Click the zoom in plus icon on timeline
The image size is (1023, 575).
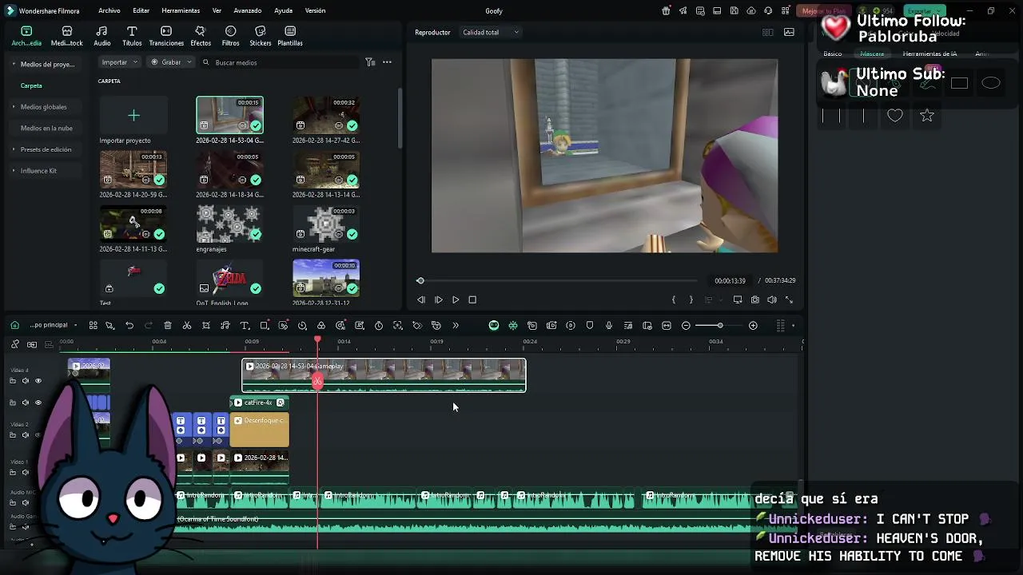tap(753, 326)
